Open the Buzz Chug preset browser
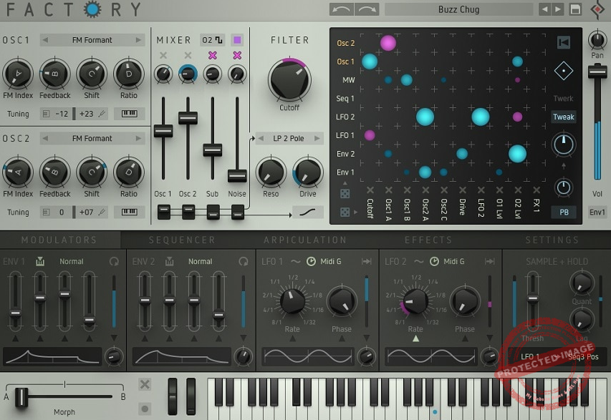 coord(458,9)
